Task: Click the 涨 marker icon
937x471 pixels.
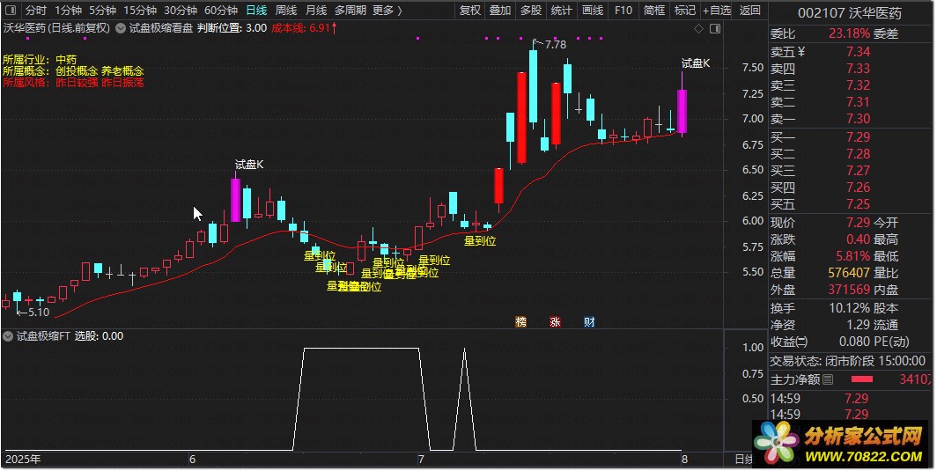Action: point(555,322)
